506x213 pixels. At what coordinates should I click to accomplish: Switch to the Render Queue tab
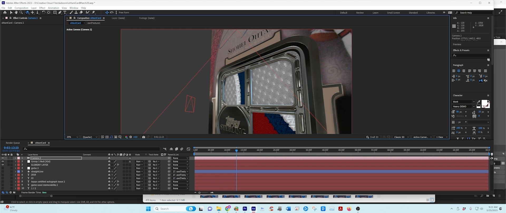pyautogui.click(x=13, y=143)
